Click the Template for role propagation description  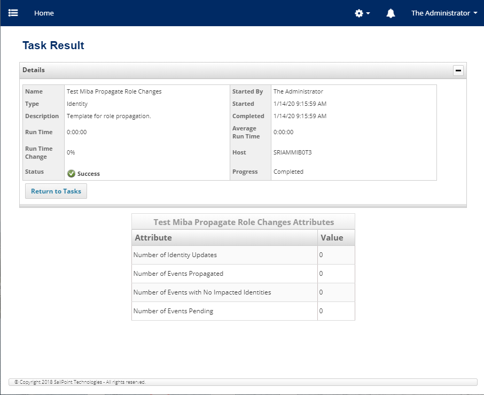(x=109, y=116)
